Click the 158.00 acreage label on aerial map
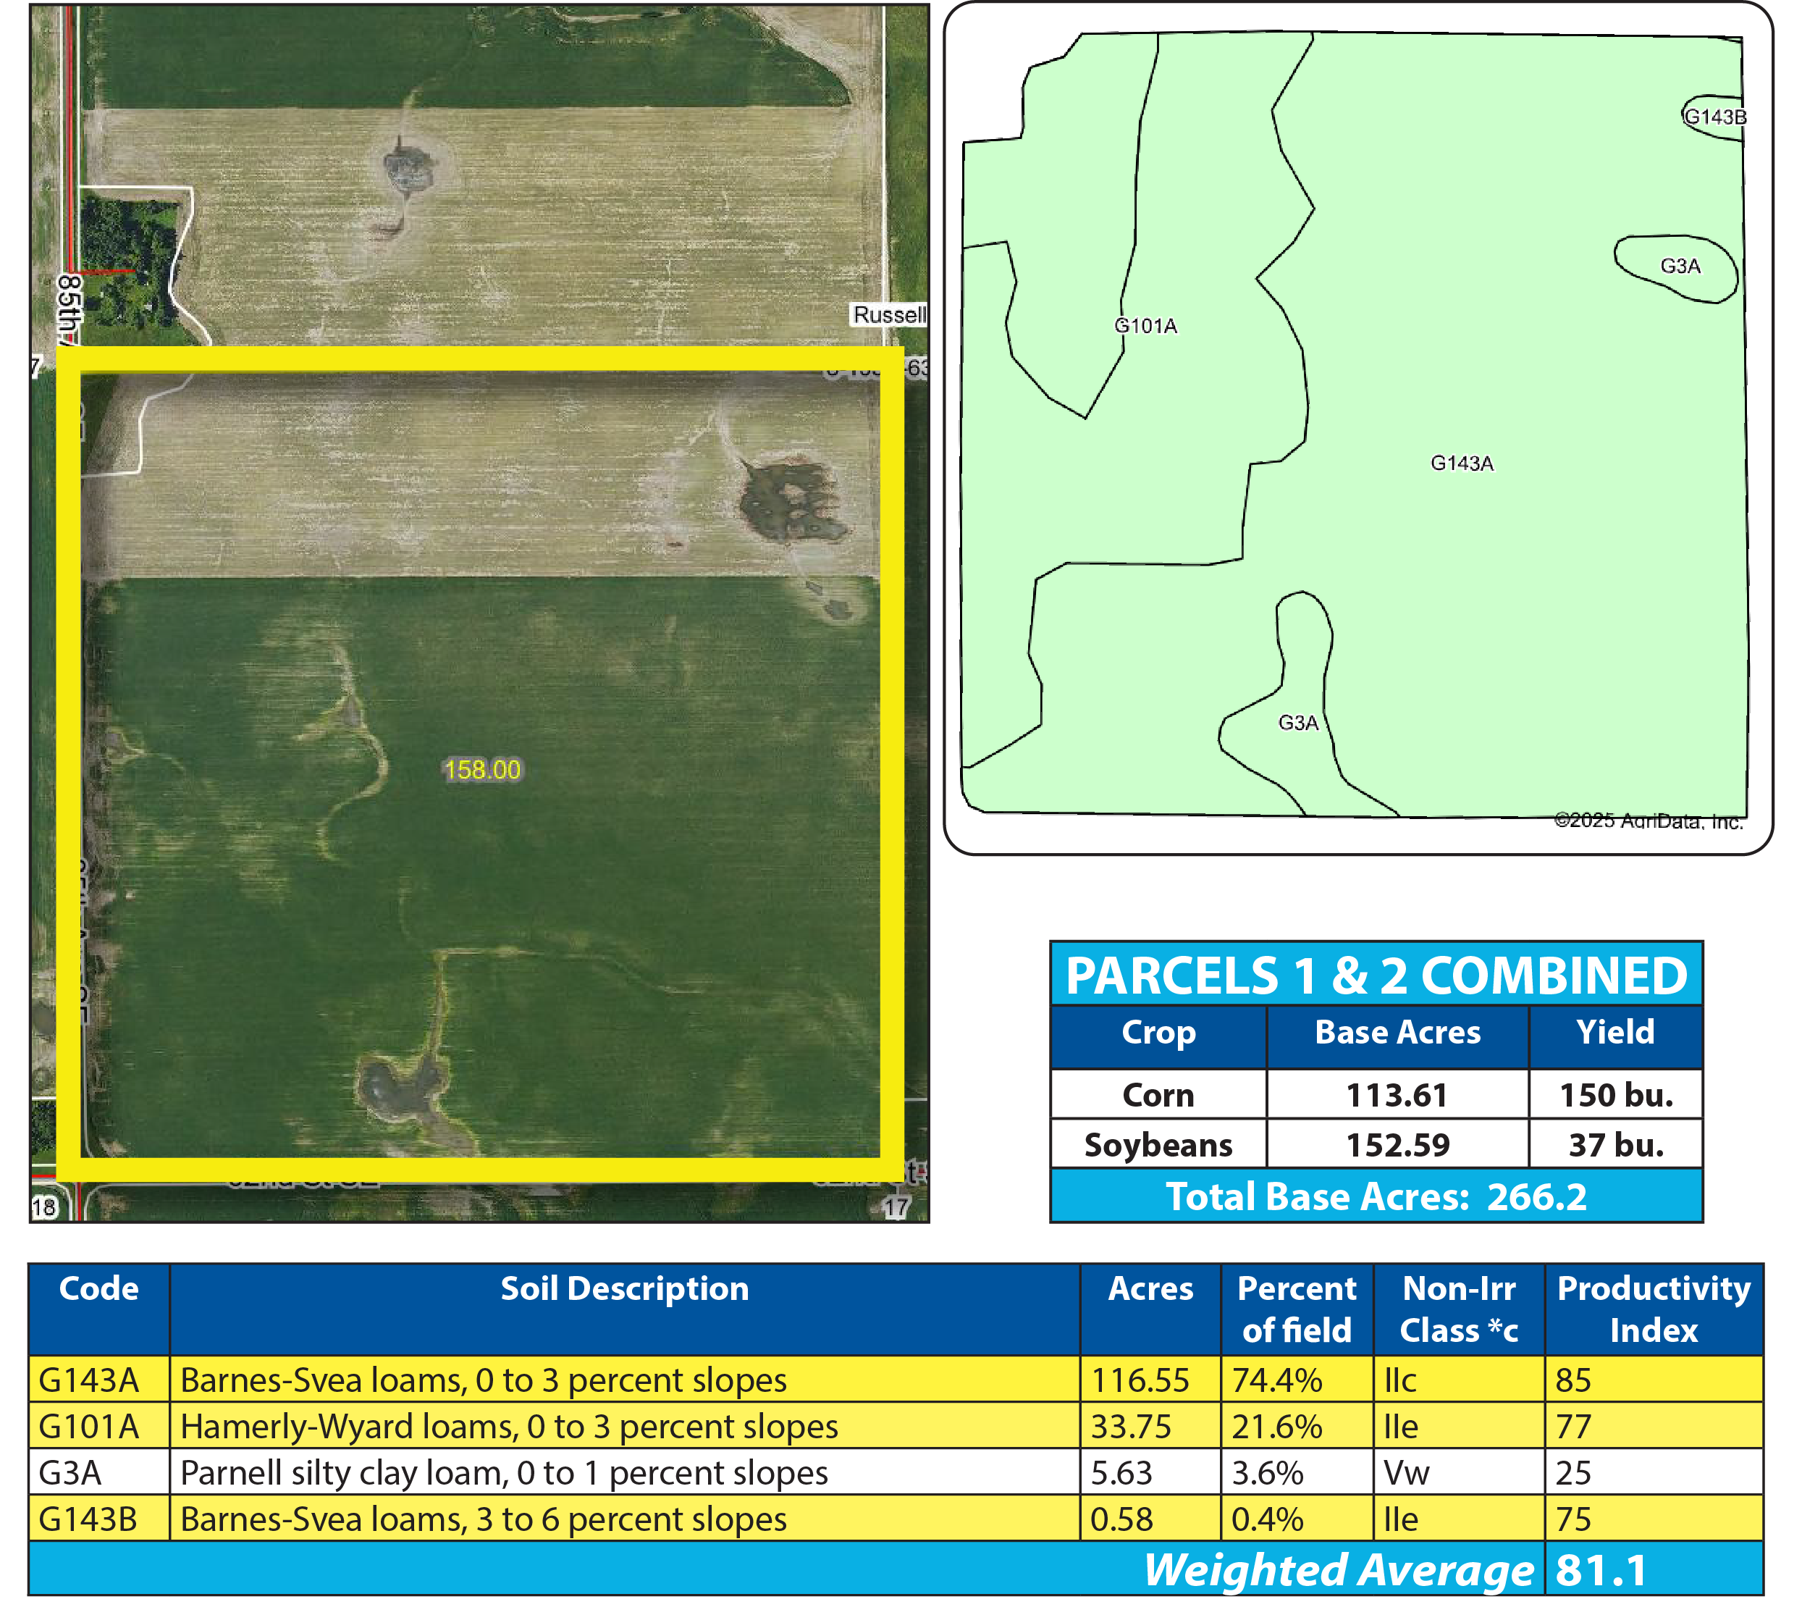The width and height of the screenshot is (1802, 1607). tap(482, 770)
